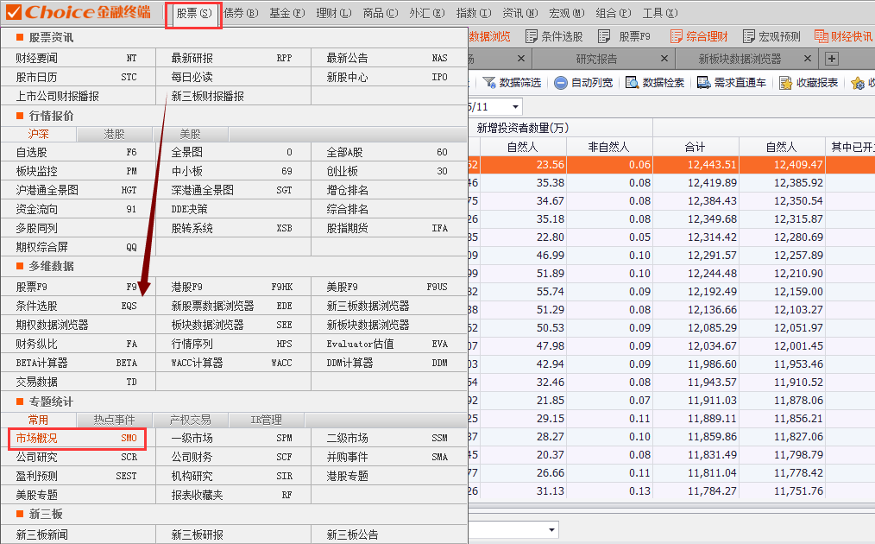Open 财经要闻 menu entry
The image size is (875, 544).
tap(79, 58)
